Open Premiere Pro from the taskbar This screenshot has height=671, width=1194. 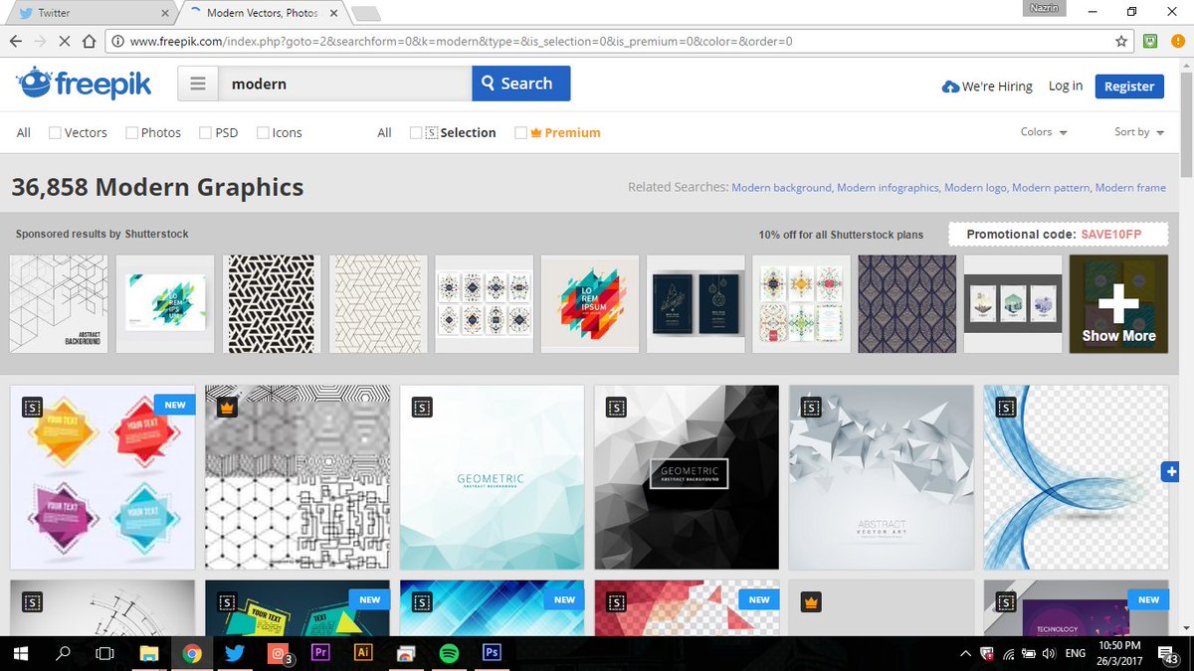click(x=320, y=653)
